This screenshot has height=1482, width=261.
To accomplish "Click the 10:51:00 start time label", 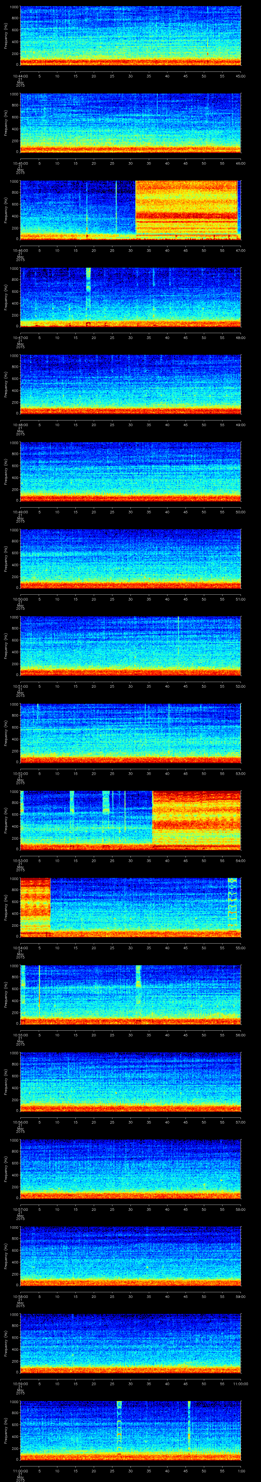I will tap(20, 686).
